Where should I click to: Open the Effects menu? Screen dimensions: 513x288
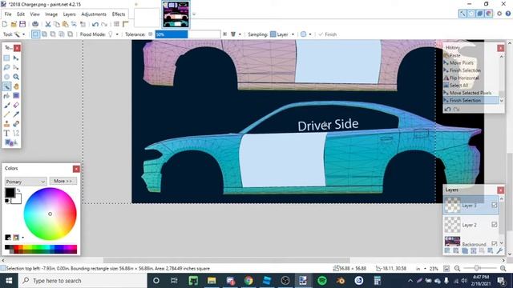coord(119,14)
